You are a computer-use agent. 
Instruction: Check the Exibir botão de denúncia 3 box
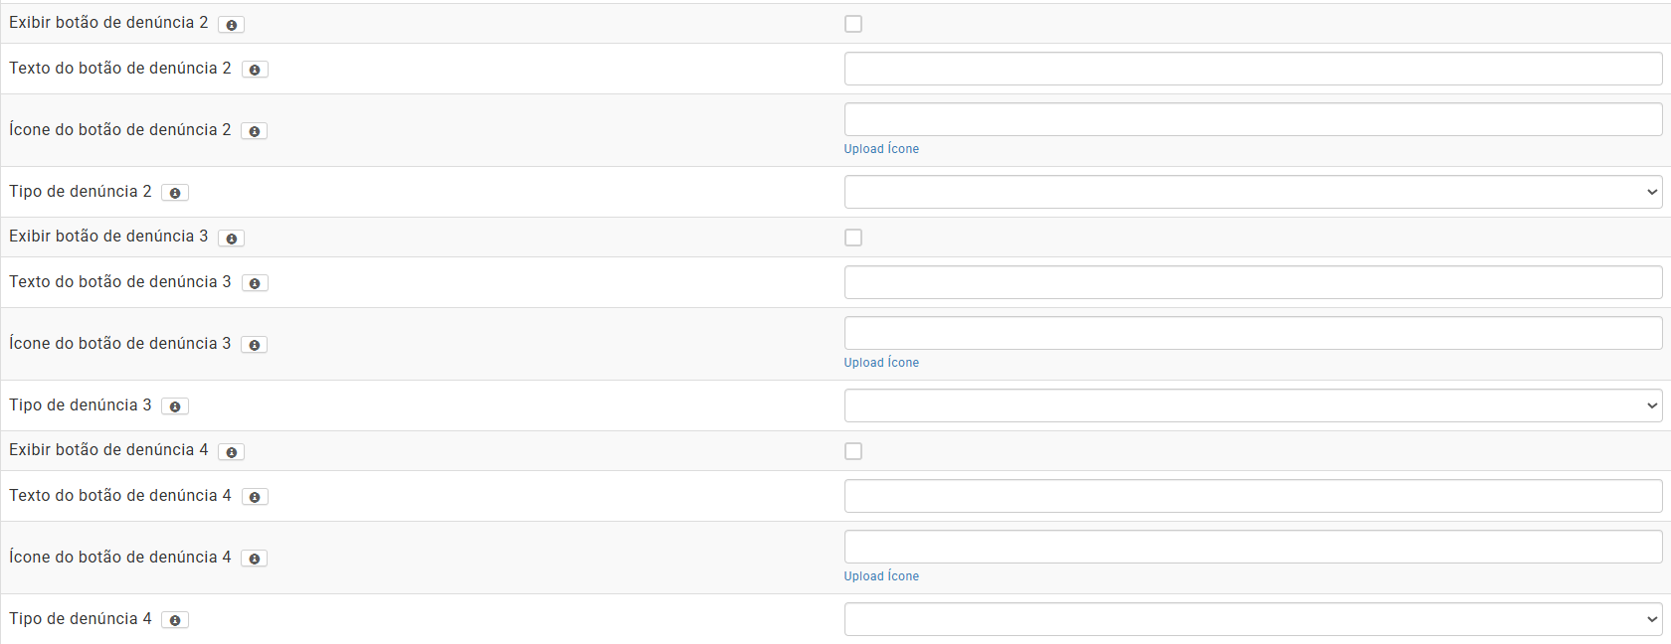pyautogui.click(x=853, y=238)
